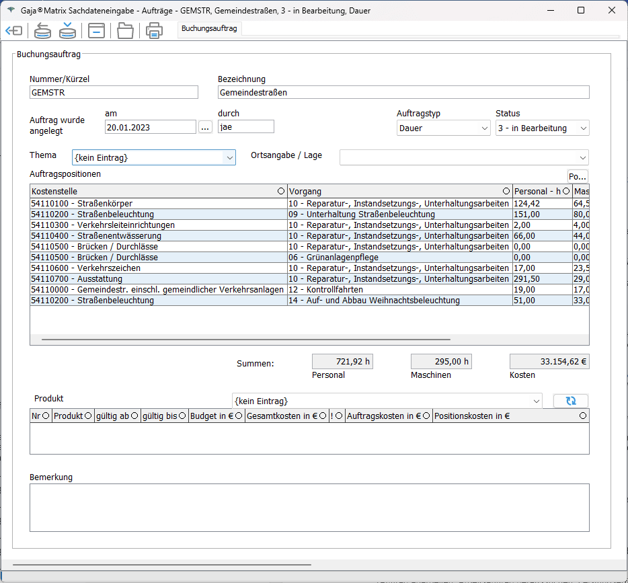The width and height of the screenshot is (628, 583).
Task: Click into the Bemerkung text field
Action: click(309, 507)
